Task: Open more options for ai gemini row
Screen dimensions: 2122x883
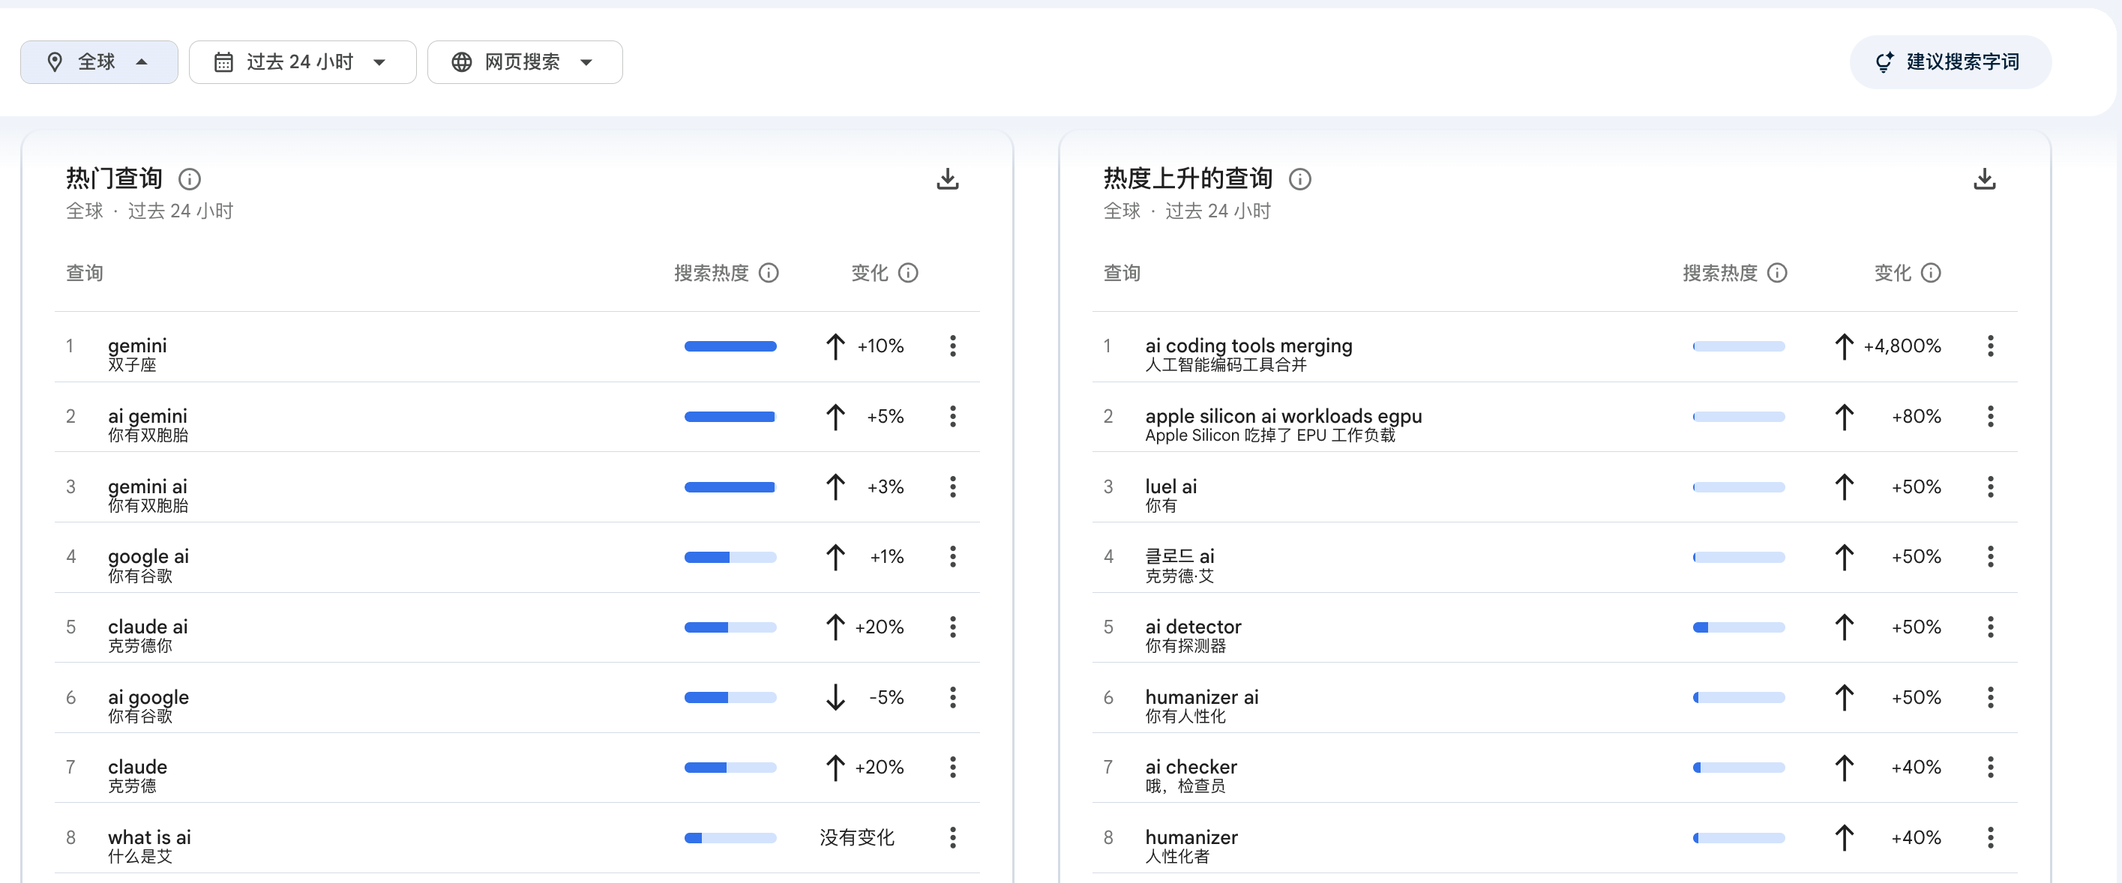Action: (x=952, y=416)
